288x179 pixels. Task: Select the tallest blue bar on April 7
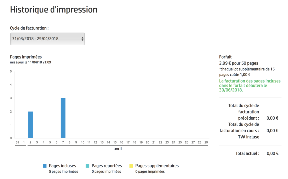(63, 118)
